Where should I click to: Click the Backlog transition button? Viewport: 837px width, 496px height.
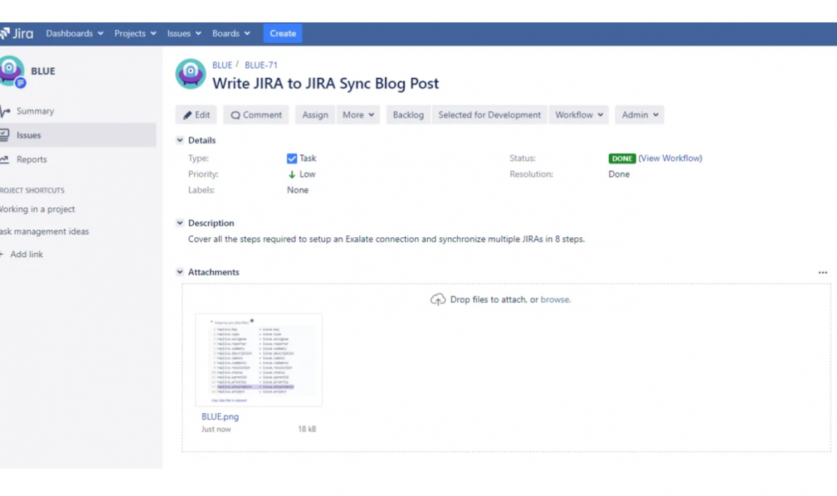coord(408,114)
